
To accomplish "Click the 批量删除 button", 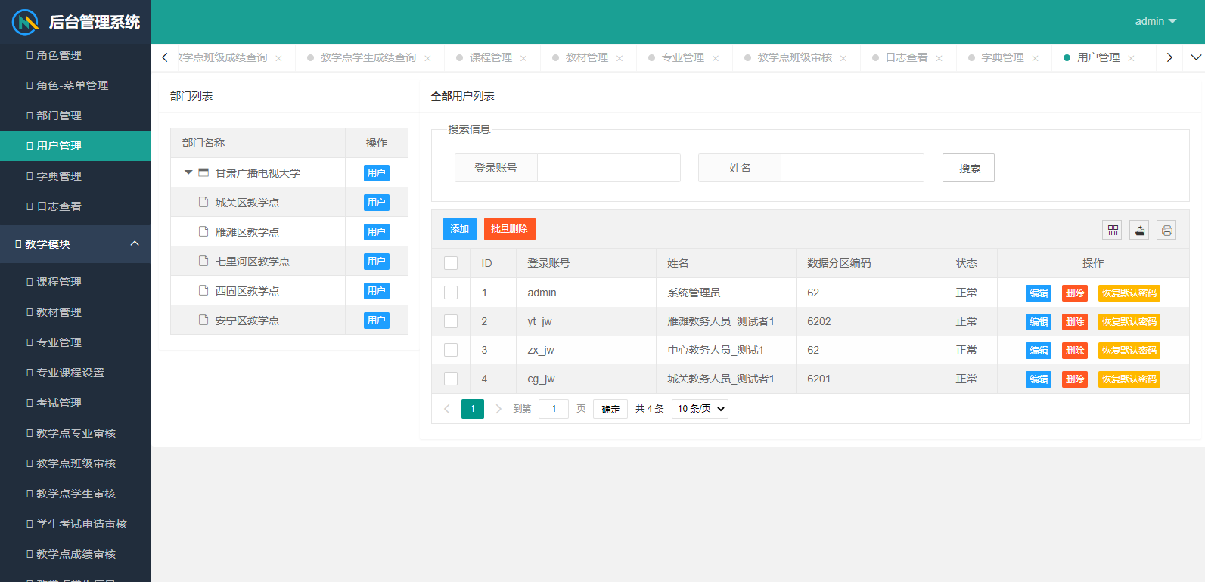I will [x=509, y=229].
